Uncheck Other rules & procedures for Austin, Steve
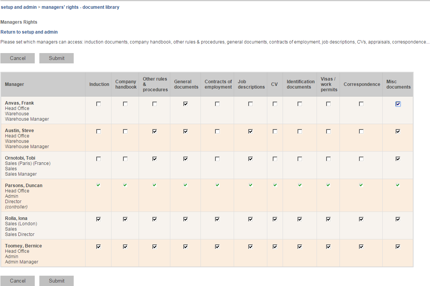The height and width of the screenshot is (286, 430). (155, 131)
